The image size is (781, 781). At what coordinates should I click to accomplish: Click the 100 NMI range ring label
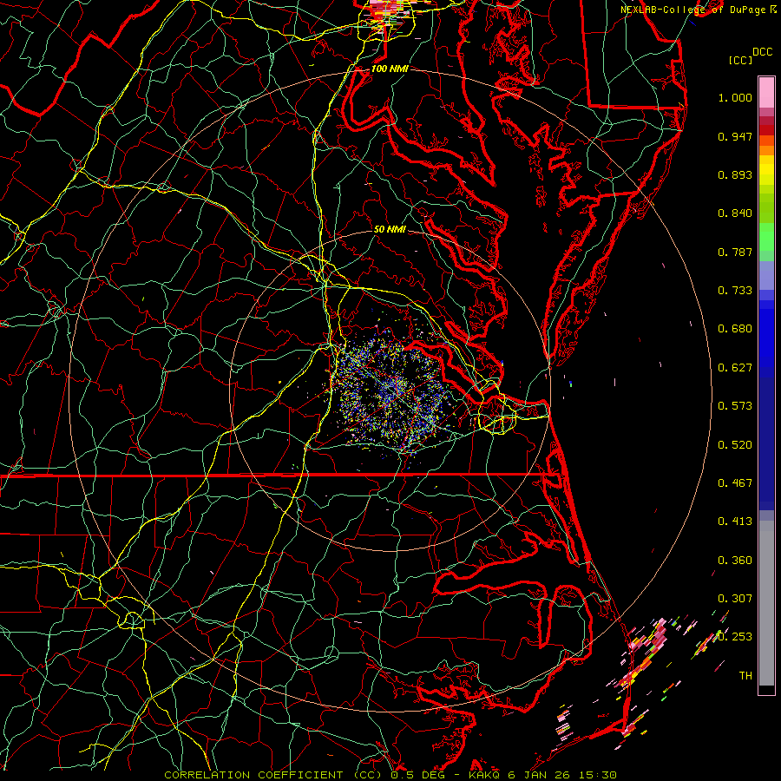coord(390,69)
